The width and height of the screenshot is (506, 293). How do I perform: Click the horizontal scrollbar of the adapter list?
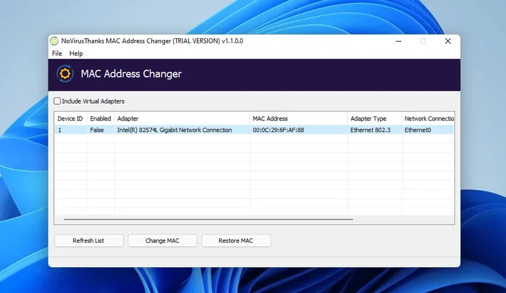[x=208, y=219]
